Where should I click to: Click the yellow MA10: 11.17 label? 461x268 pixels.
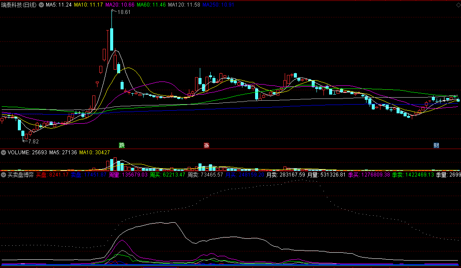[88, 5]
